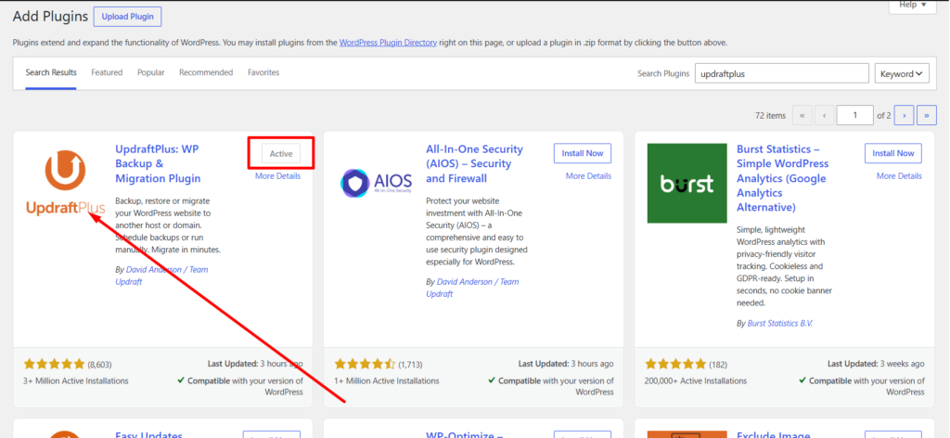This screenshot has height=438, width=950.
Task: Install the Burst Statistics plugin
Action: [x=893, y=154]
